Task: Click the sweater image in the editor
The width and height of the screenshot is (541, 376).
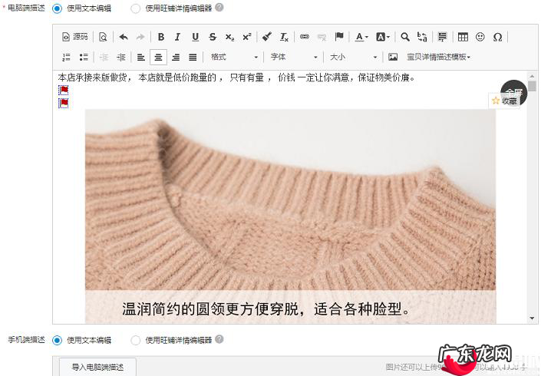Action: [291, 216]
